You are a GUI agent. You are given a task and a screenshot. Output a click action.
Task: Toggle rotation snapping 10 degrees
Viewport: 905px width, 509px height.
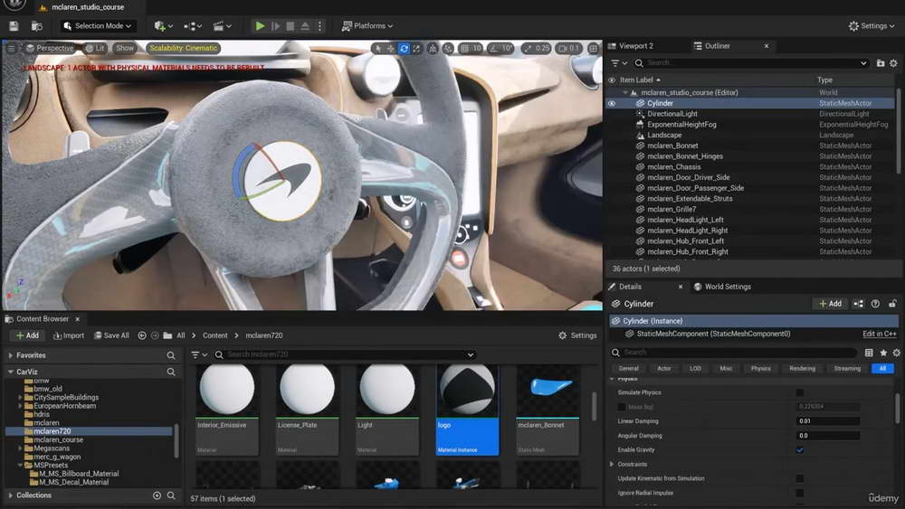pos(501,49)
